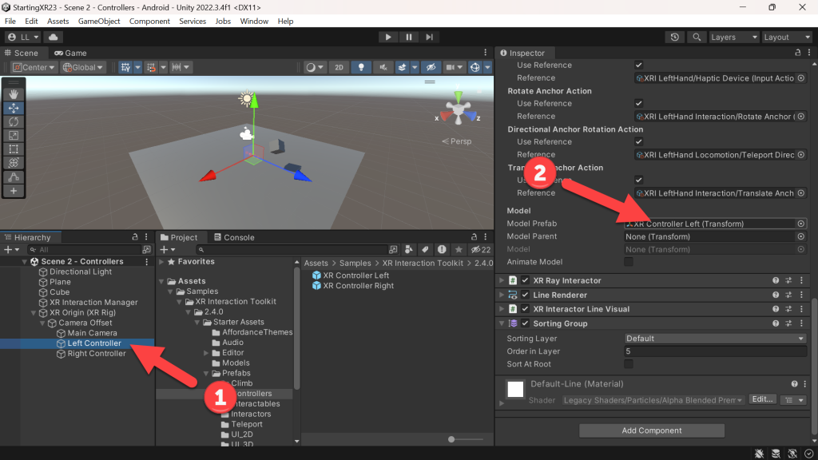Expand the XR Ray Interactor component
818x460 pixels.
(x=502, y=280)
